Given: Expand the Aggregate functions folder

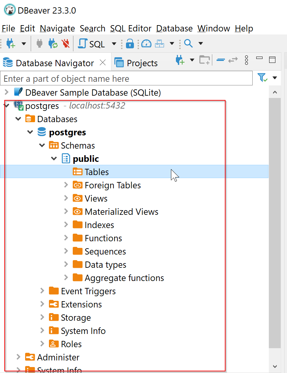Looking at the screenshot, I should coord(66,277).
